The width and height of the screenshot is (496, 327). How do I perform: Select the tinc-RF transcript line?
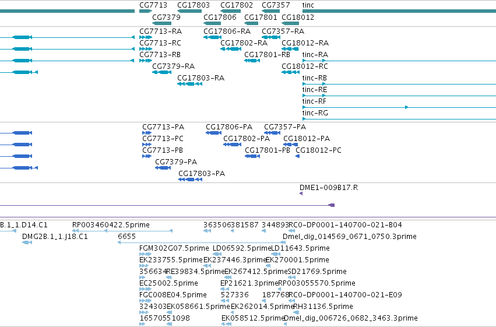click(399, 107)
